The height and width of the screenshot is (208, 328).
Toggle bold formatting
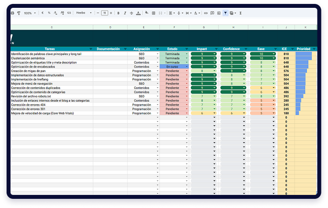[118, 13]
